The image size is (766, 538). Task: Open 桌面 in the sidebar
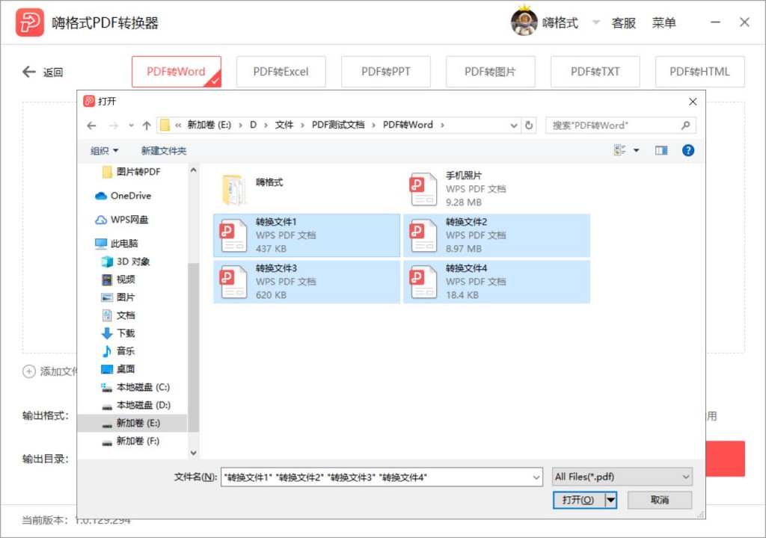118,369
